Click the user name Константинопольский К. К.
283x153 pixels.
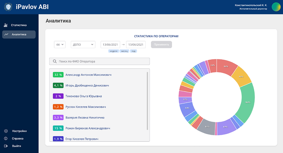(251, 5)
